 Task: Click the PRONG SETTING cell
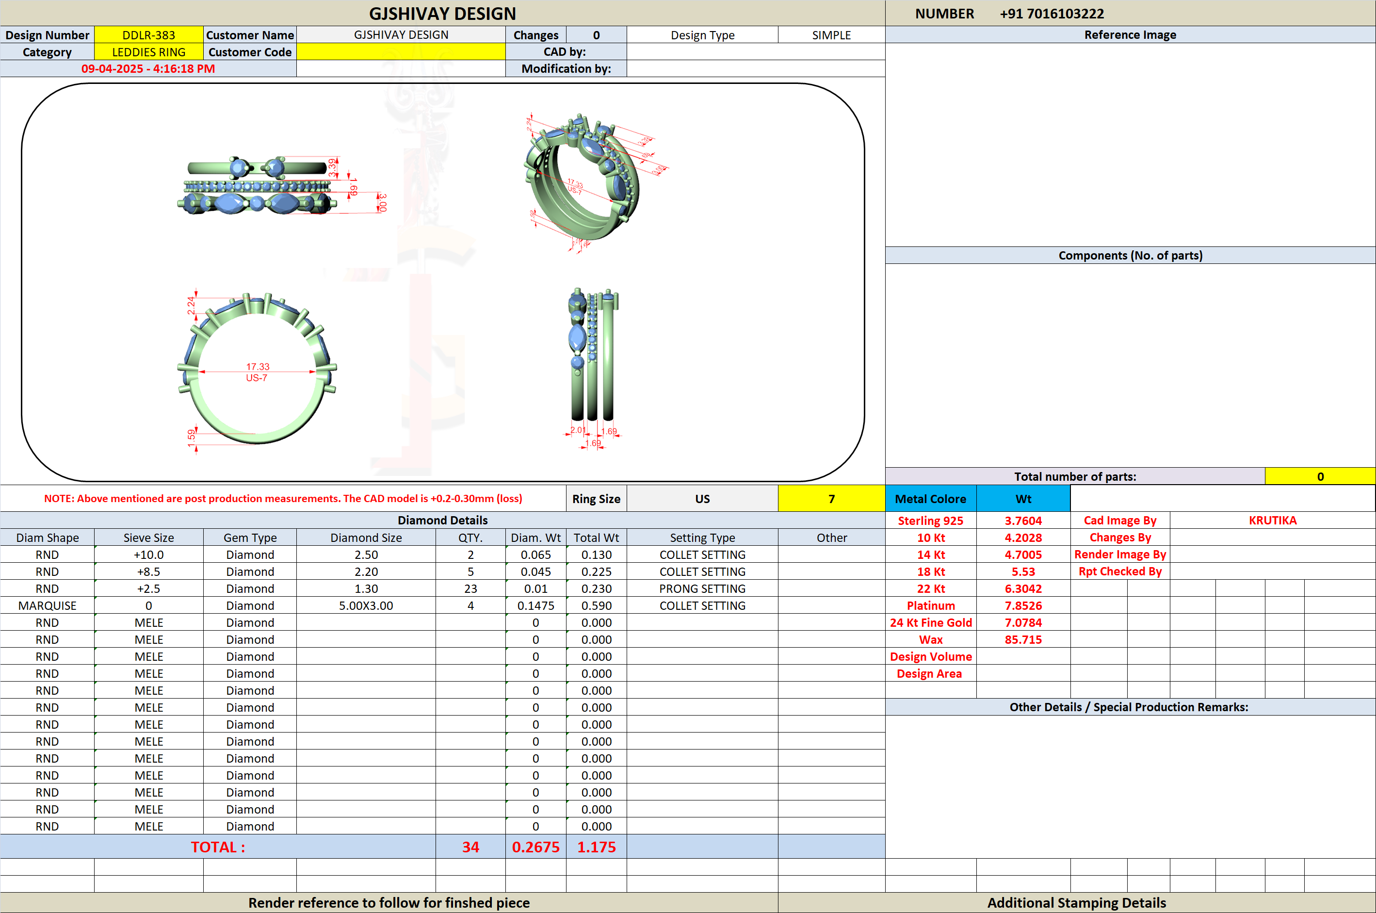click(x=702, y=588)
